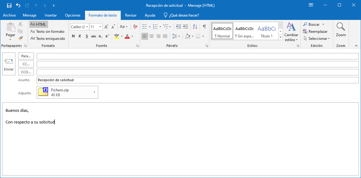Viewport: 361px width, 178px height.
Task: Click the Para... recipients button
Action: (26, 56)
